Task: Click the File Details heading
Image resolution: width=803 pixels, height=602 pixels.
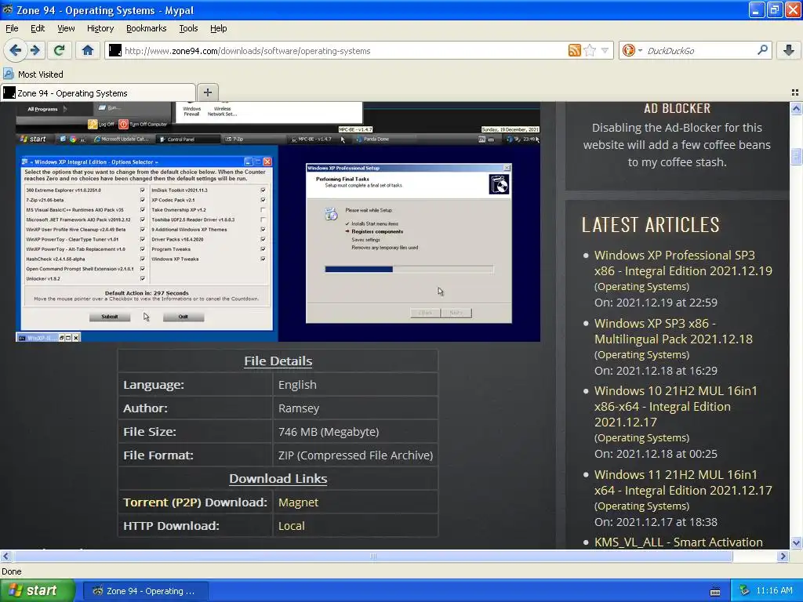Action: (278, 361)
